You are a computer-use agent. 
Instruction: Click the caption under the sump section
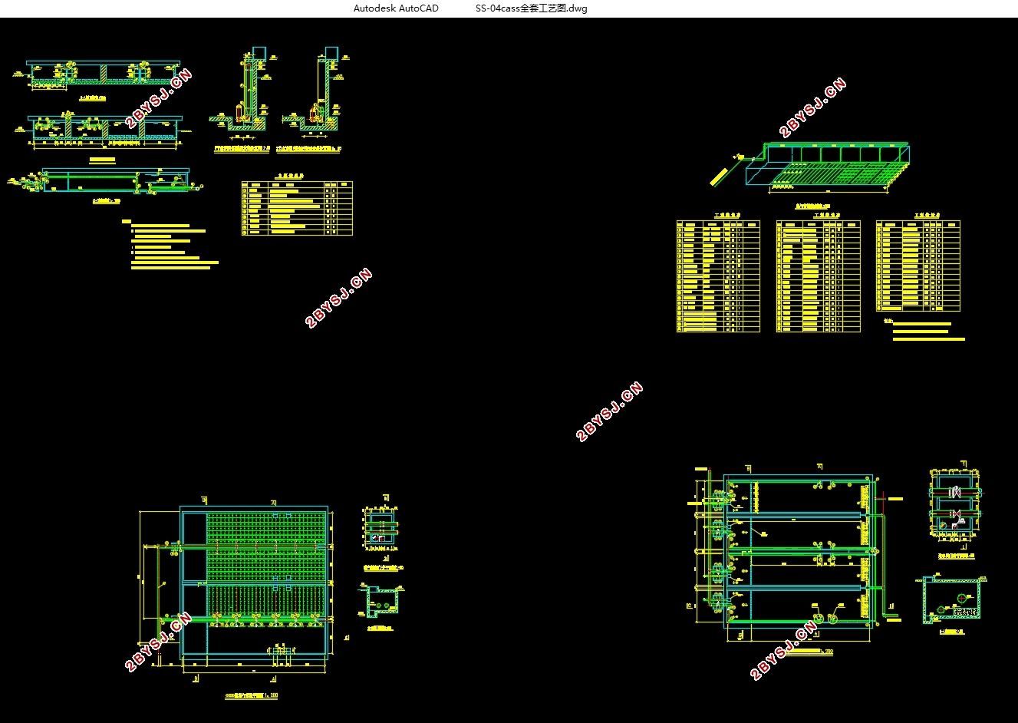952,632
